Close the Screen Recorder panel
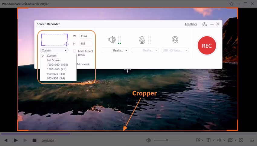Viewport: 257px width, 146px height. pyautogui.click(x=218, y=24)
